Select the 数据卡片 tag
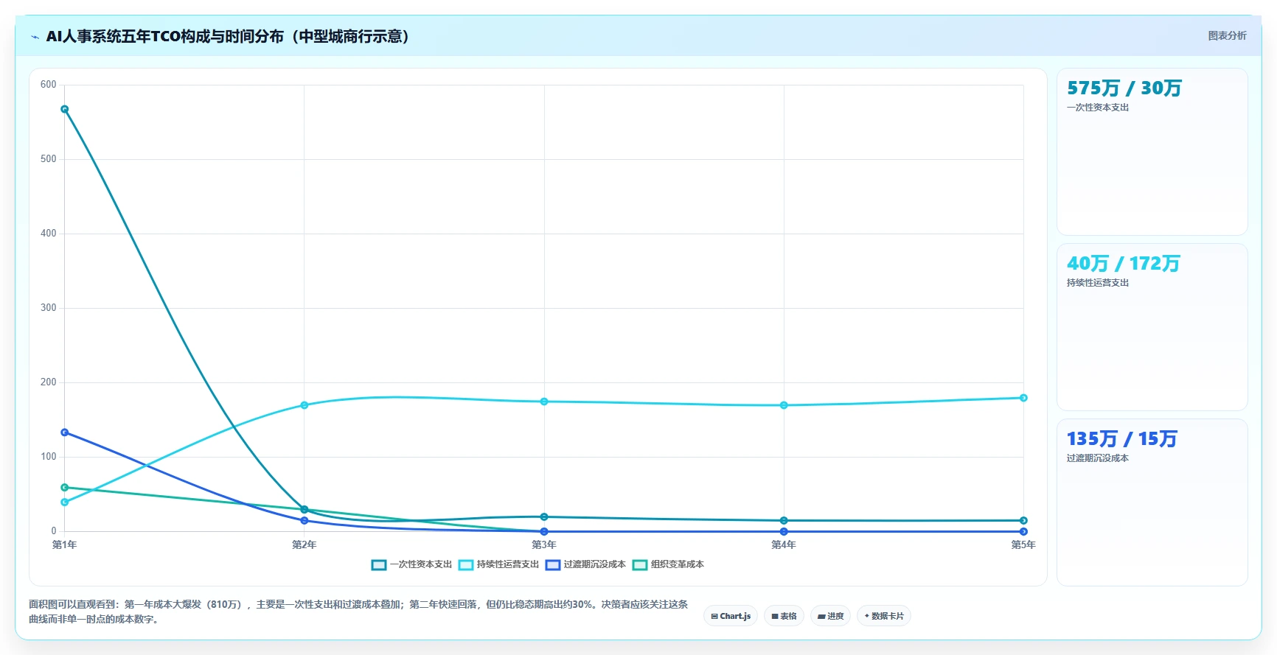 click(883, 616)
